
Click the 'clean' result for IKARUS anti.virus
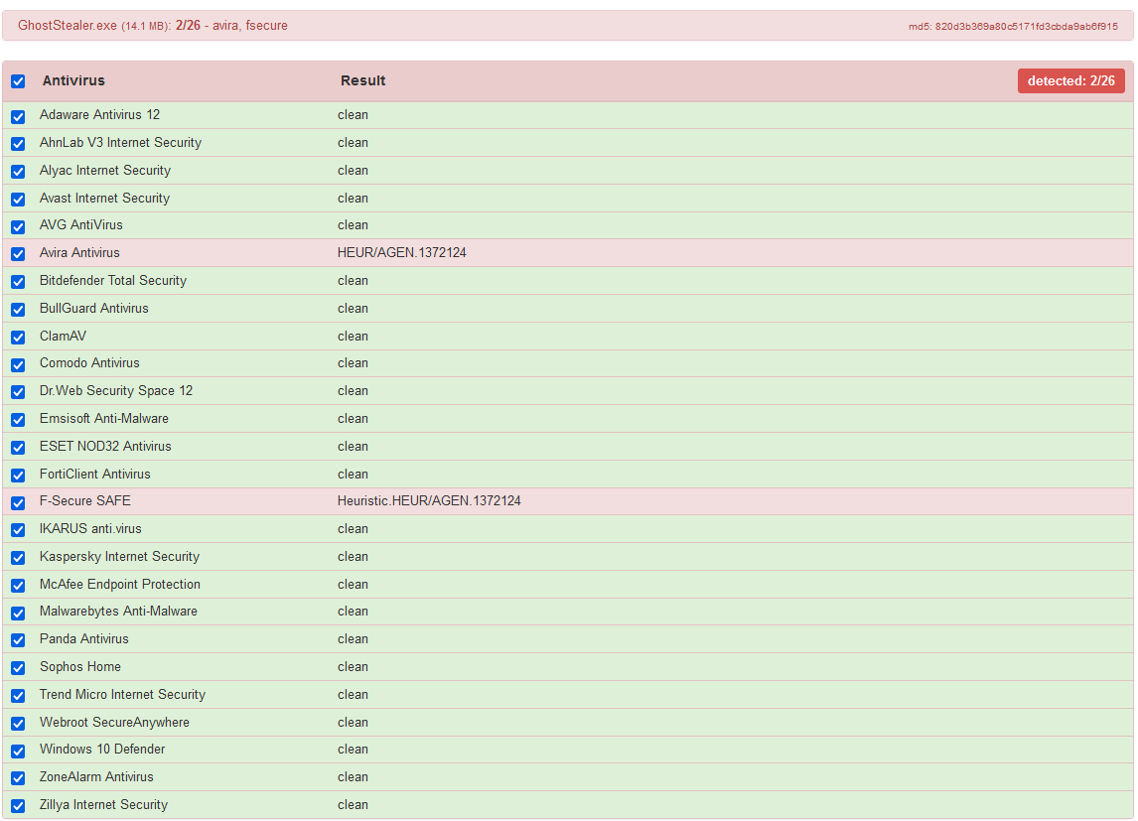[x=353, y=529]
